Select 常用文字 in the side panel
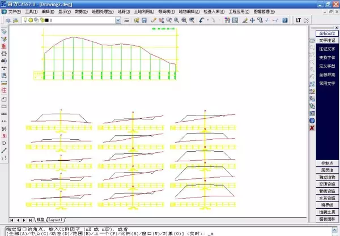This screenshot has width=340, height=236. click(327, 83)
